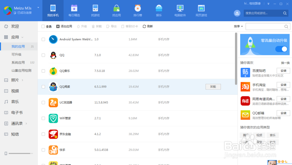Check the UC浏览器 row checkbox
Viewport: 292px width, 165px height.
point(44,103)
